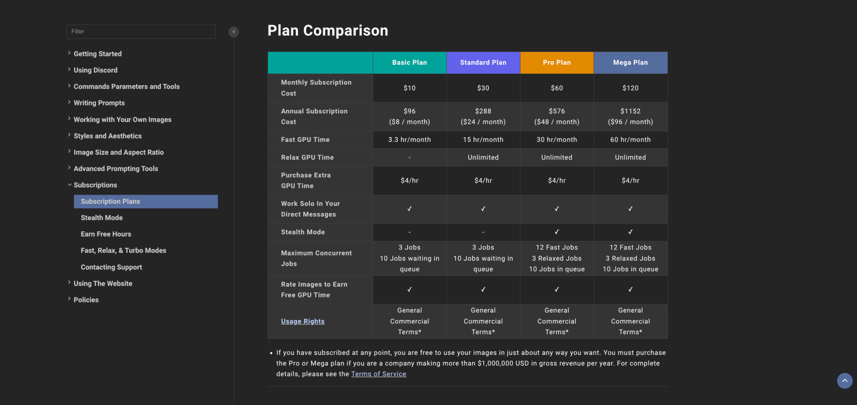Go to Earn Free Hours page
The width and height of the screenshot is (857, 405).
(x=106, y=234)
